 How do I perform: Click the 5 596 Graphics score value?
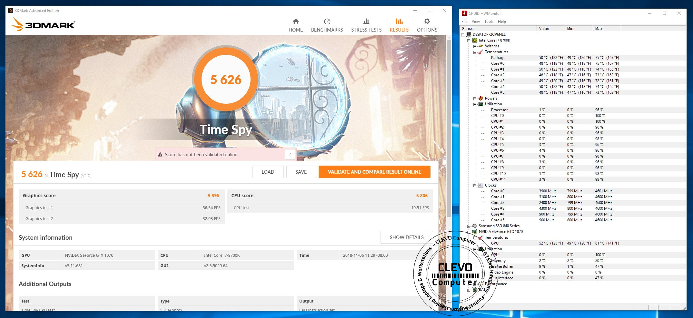213,196
